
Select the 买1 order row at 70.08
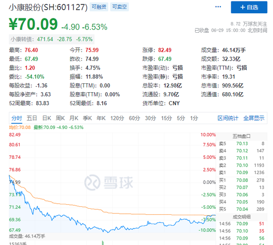tap(242, 180)
